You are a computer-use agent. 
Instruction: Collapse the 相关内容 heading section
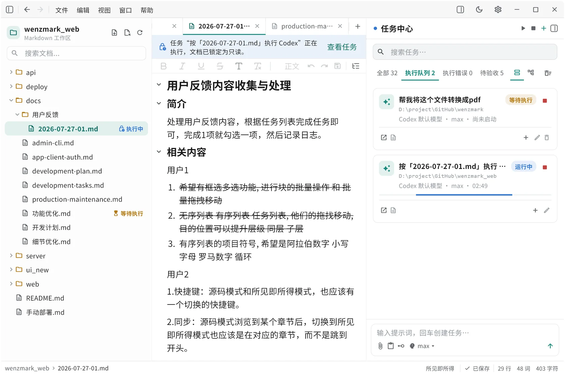[159, 152]
